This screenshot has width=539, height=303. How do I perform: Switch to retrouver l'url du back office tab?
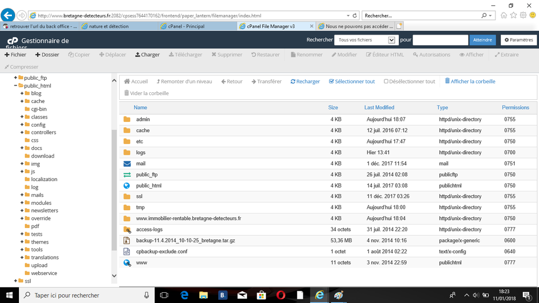[x=40, y=26]
